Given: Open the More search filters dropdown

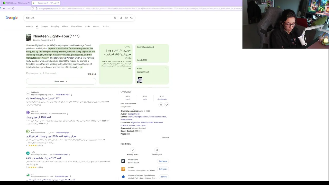Looking at the screenshot, I should (x=96, y=26).
